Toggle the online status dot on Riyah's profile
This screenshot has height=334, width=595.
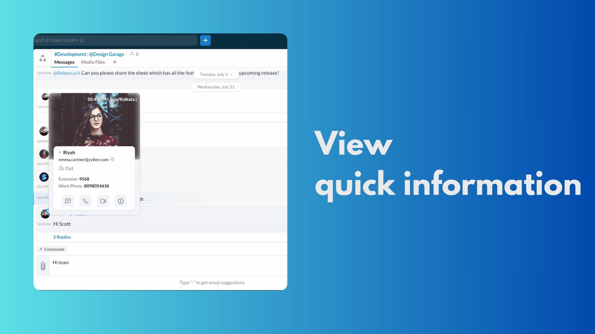60,152
